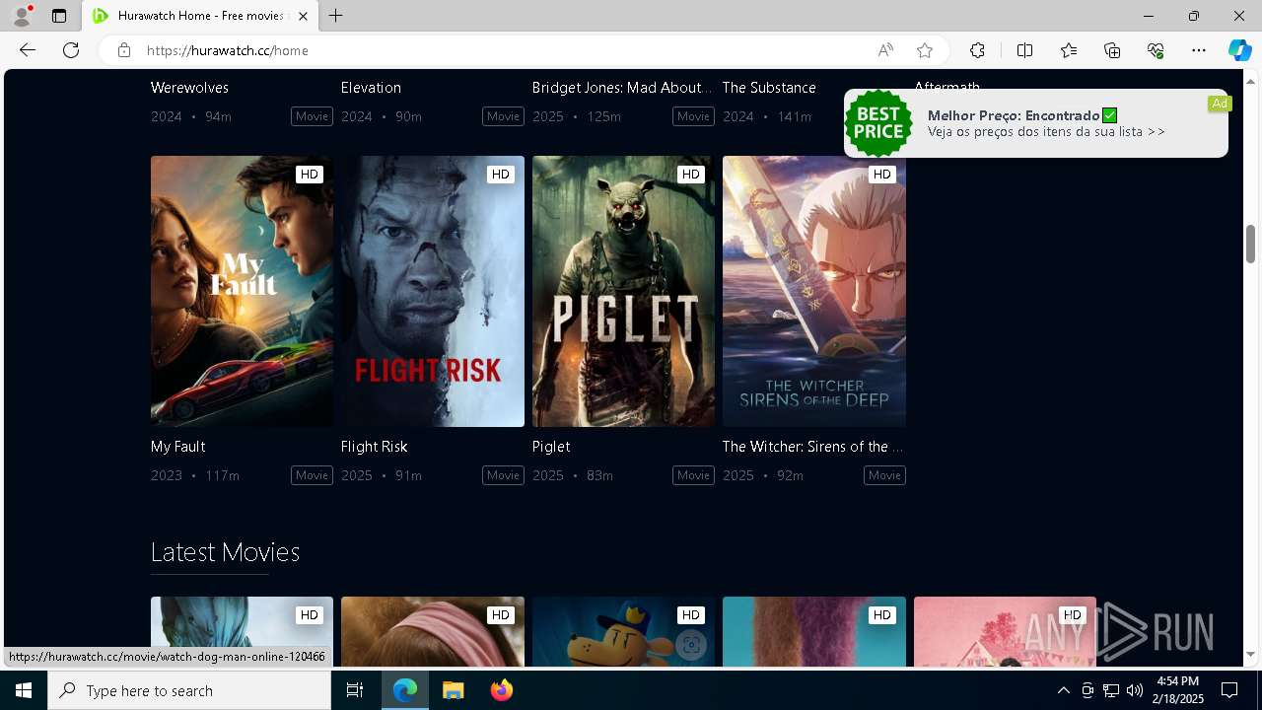Click the page scrollbar thumb

[1250, 244]
